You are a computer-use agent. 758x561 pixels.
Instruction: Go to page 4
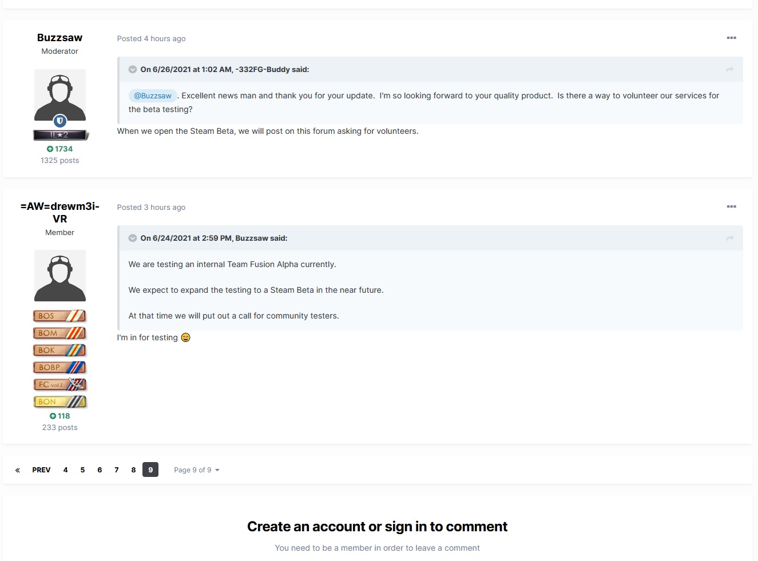[x=66, y=470]
